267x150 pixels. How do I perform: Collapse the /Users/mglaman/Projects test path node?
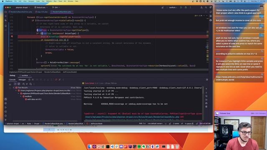[16, 91]
